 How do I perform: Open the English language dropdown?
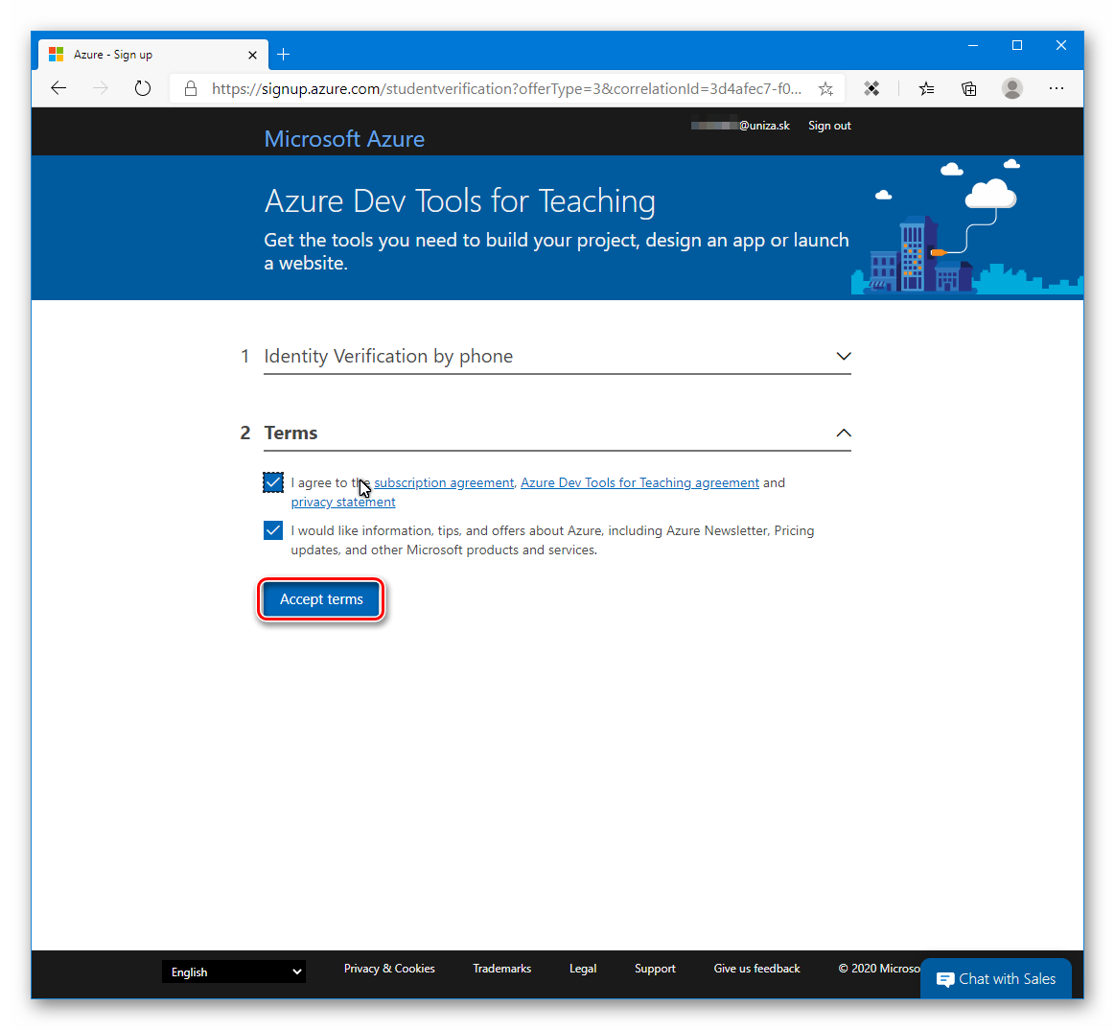[x=233, y=971]
